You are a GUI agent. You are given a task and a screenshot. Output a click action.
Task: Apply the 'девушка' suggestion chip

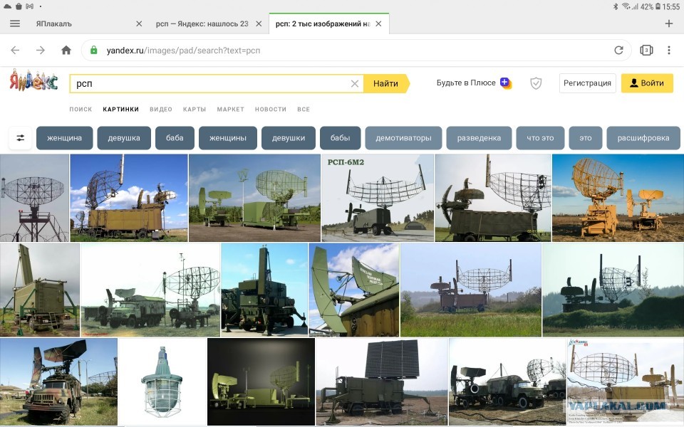tap(124, 138)
